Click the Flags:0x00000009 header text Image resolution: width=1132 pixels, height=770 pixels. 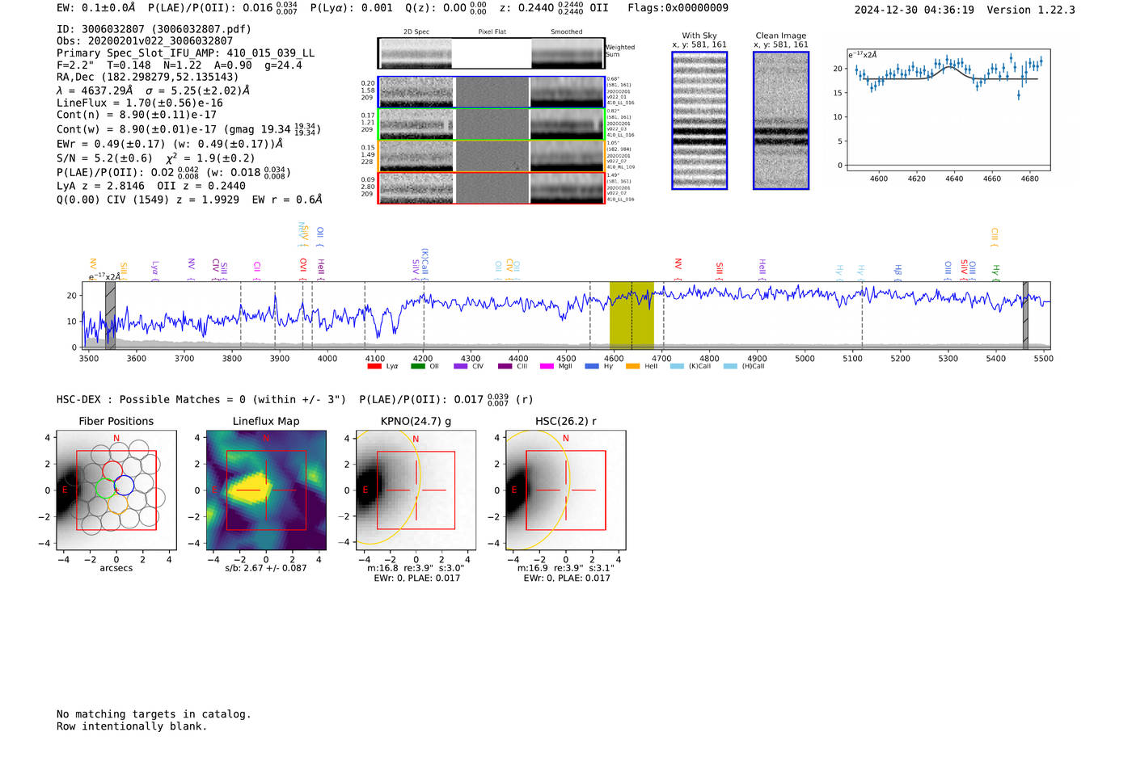678,8
